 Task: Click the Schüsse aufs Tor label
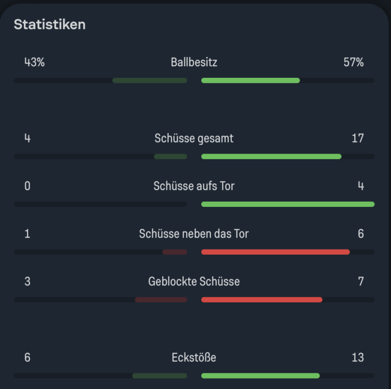tap(194, 186)
